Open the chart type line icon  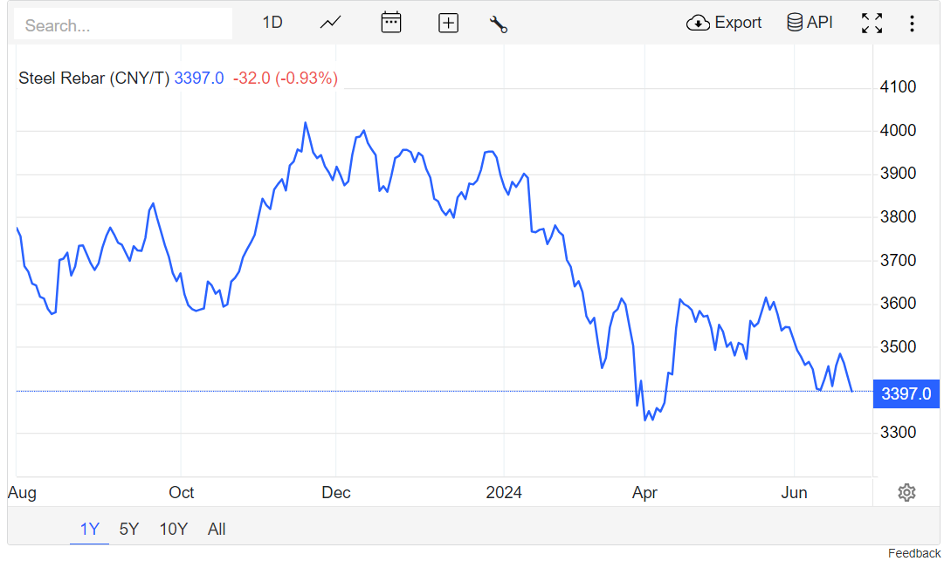coord(330,23)
